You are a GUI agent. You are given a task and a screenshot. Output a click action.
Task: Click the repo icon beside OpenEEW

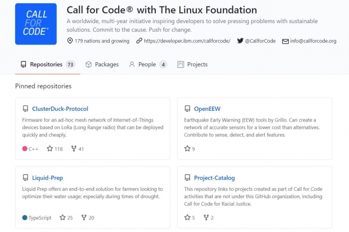(x=187, y=109)
